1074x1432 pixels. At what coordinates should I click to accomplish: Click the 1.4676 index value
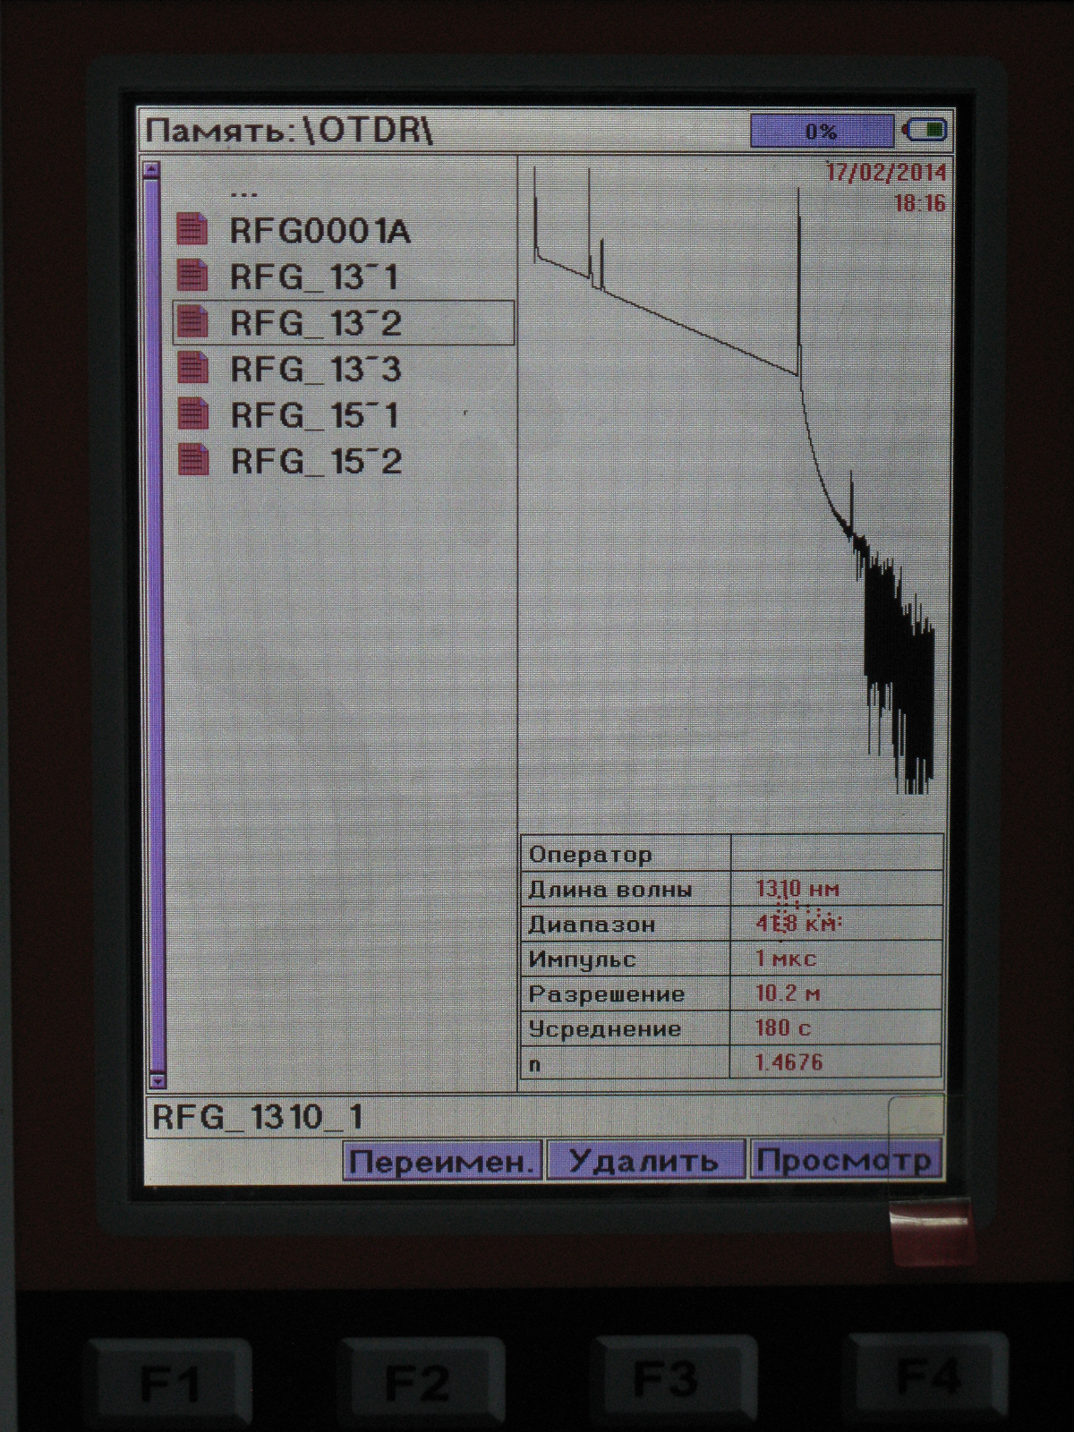coord(788,1062)
